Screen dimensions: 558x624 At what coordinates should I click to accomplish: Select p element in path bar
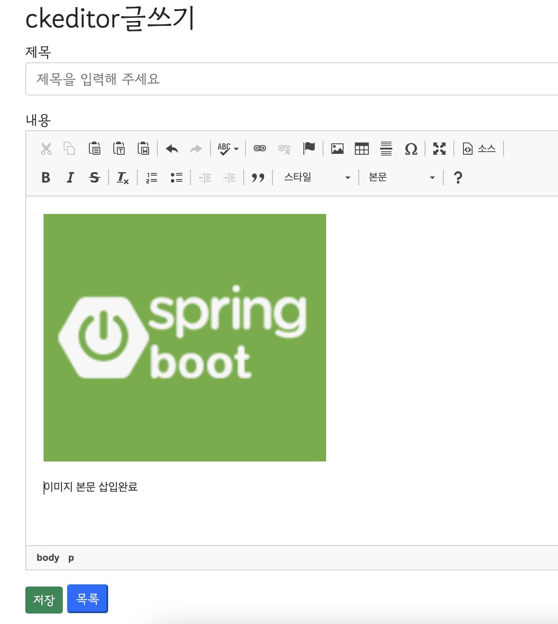(71, 558)
